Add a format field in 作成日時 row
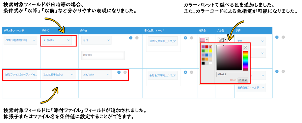 [186, 38]
